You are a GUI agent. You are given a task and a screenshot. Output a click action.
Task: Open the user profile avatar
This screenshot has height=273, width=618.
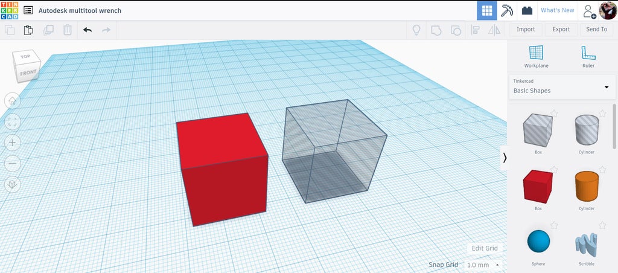click(x=608, y=11)
